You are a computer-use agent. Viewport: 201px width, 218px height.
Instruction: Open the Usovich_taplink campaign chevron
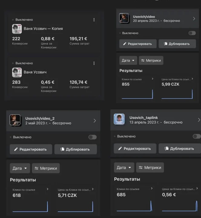tap(199, 120)
